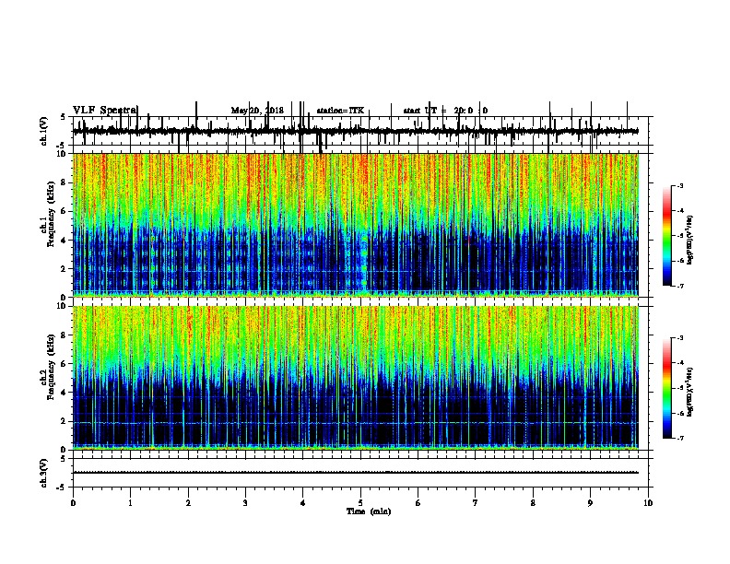Click the "6" kHz tick of ch.2 spectrogram
The image size is (730, 564).
(65, 364)
